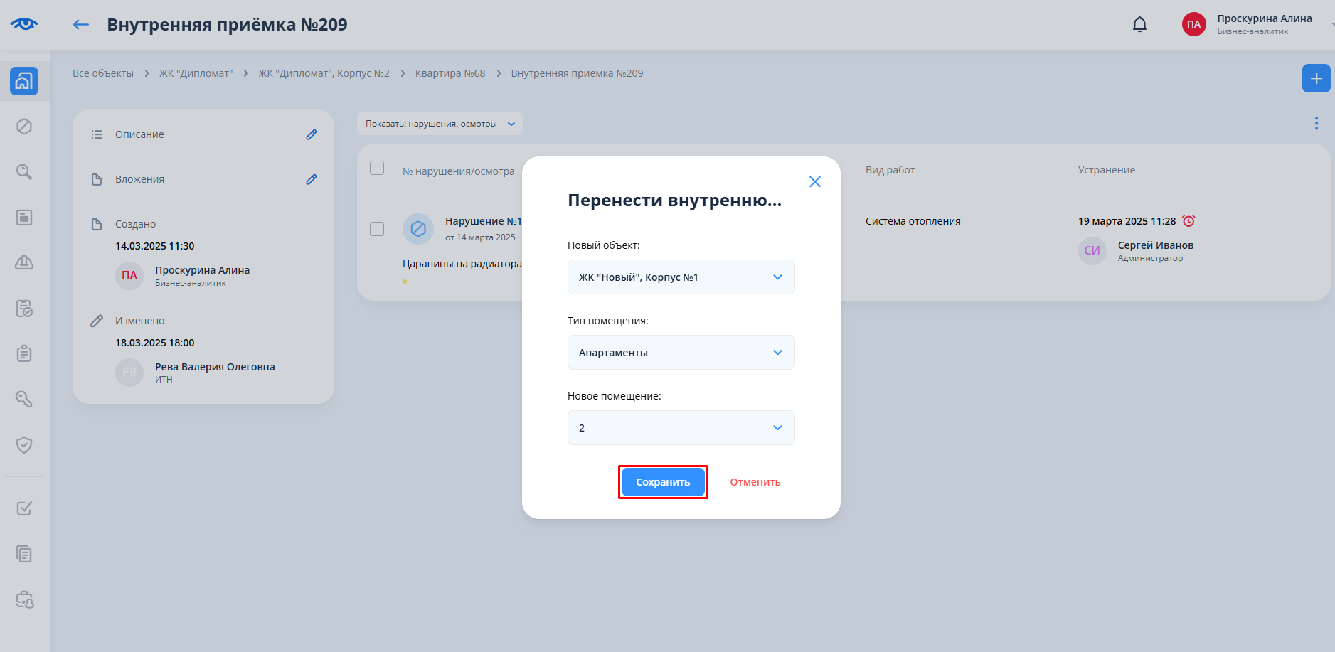Expand the Новое помещение dropdown
This screenshot has width=1335, height=652.
click(681, 428)
